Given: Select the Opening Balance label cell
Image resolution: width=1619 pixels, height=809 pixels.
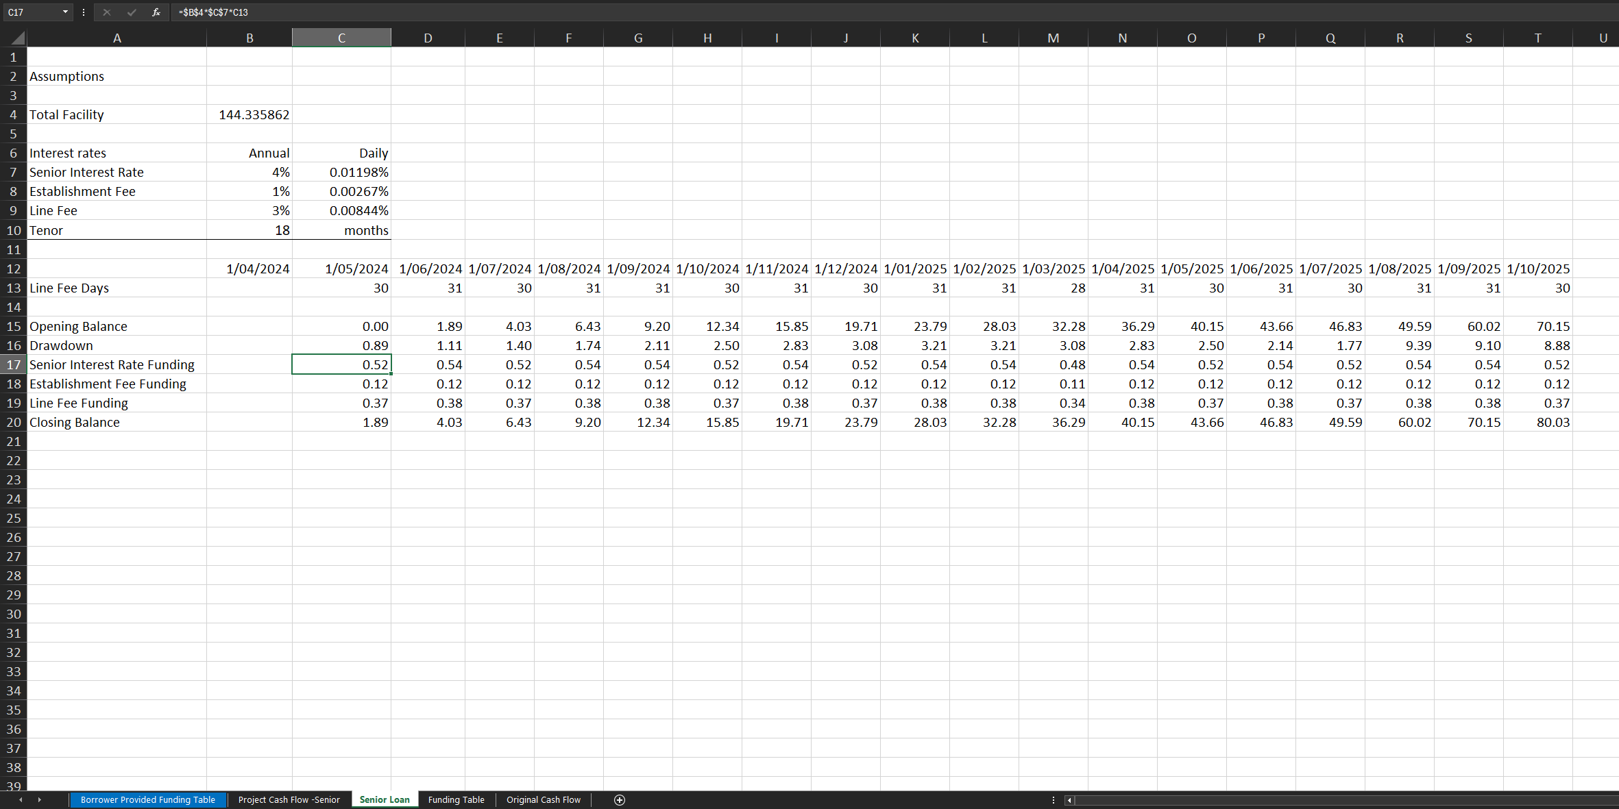Looking at the screenshot, I should pos(117,326).
